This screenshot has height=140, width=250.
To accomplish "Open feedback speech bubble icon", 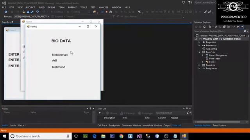I will point(184,2).
